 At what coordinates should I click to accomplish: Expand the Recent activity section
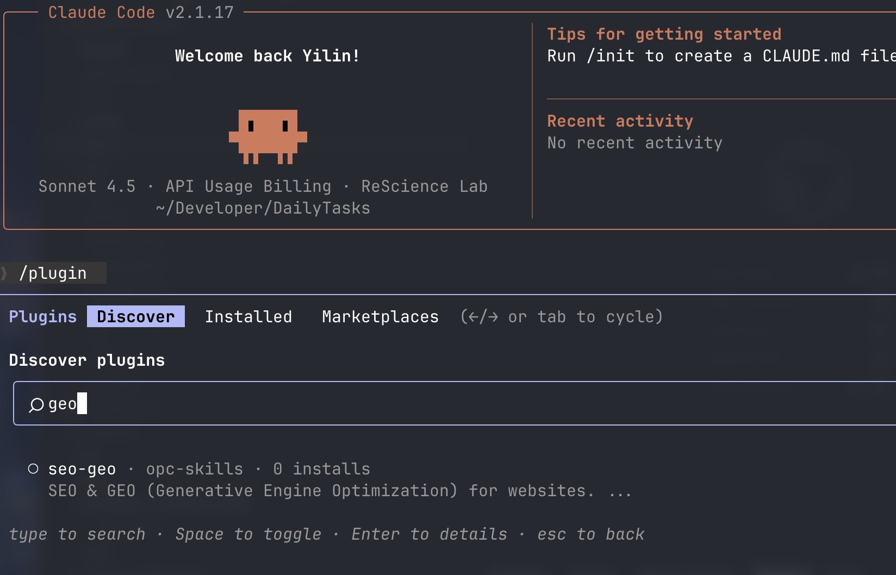click(x=620, y=121)
